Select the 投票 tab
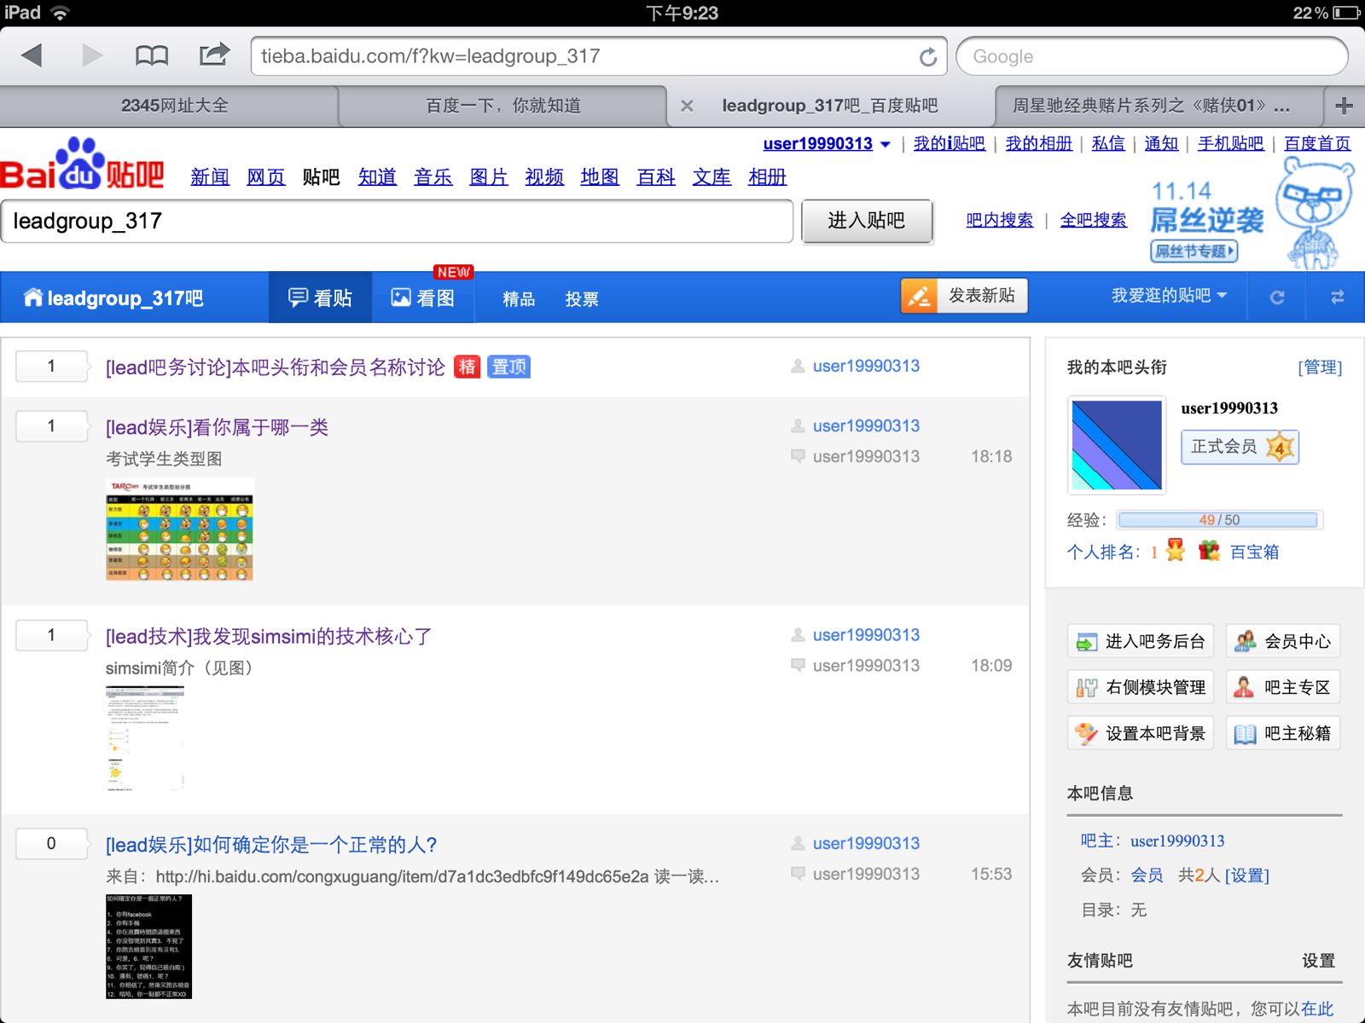This screenshot has height=1023, width=1365. click(x=582, y=298)
